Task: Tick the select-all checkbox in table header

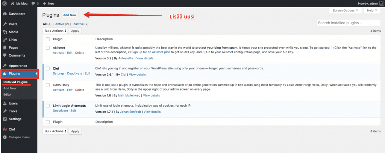Action: click(48, 39)
